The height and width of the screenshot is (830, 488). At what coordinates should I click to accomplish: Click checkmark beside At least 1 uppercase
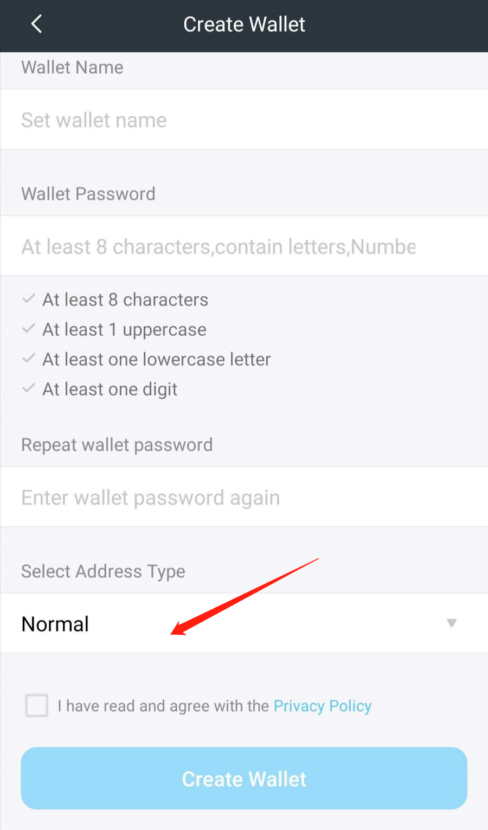pyautogui.click(x=28, y=329)
